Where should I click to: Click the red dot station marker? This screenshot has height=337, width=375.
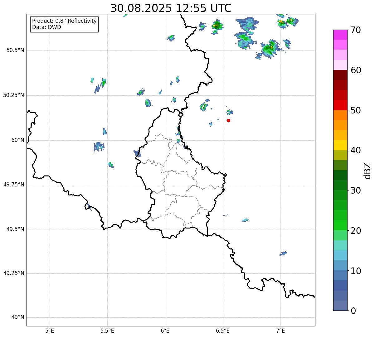click(x=228, y=120)
